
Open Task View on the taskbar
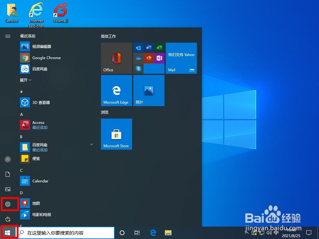point(137,233)
